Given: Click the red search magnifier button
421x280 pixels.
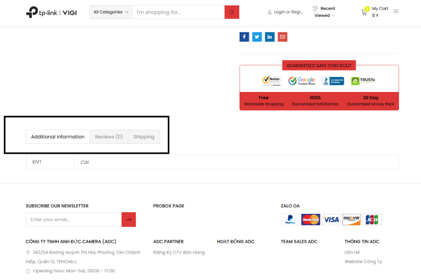Looking at the screenshot, I should tap(232, 12).
